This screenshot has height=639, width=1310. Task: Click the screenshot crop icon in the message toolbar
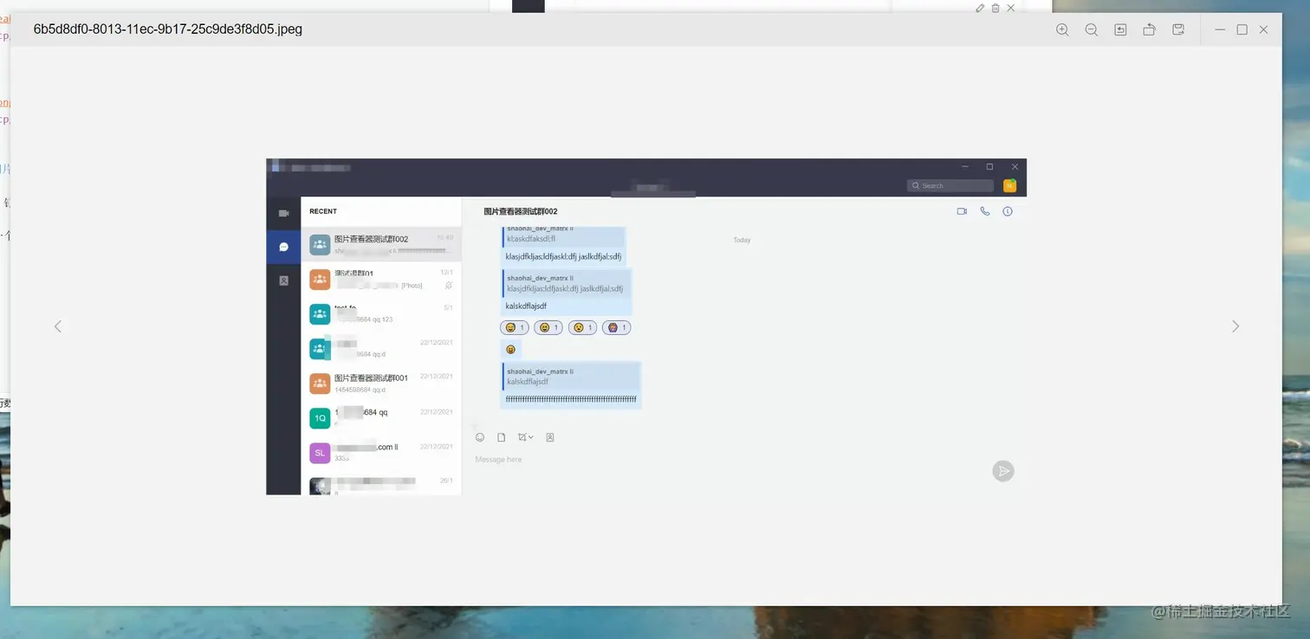pos(522,437)
